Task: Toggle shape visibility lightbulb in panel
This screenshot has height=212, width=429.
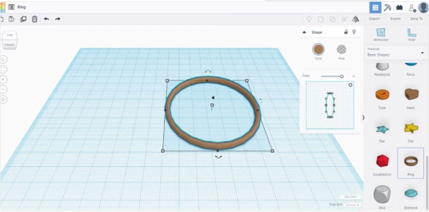Action: (x=354, y=32)
